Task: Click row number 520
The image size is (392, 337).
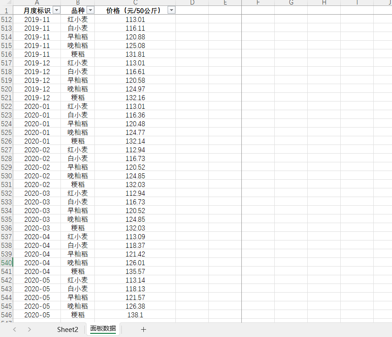Action: point(6,89)
